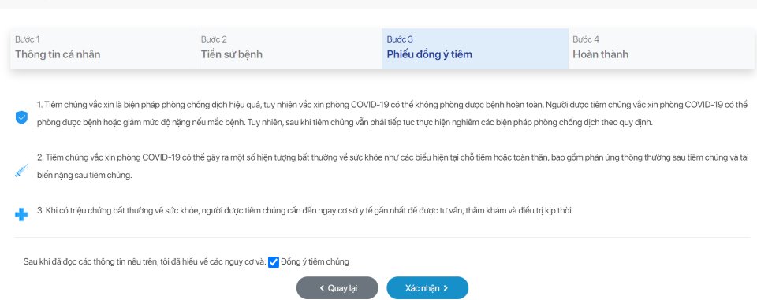Screen dimensions: 757x300
Task: Click paragraph 1 about vaccine effectiveness
Action: tap(392, 113)
